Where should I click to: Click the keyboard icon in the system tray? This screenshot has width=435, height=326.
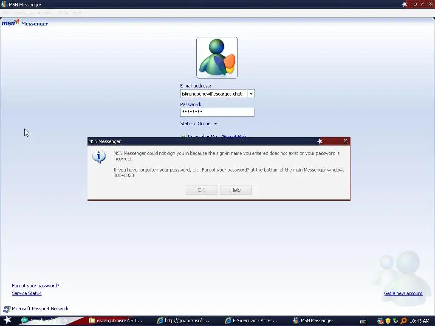point(363,321)
